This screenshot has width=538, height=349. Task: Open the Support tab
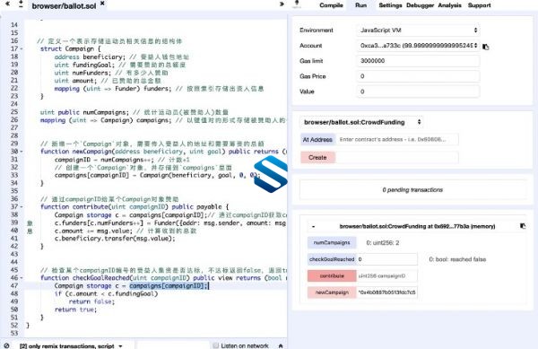pyautogui.click(x=479, y=5)
